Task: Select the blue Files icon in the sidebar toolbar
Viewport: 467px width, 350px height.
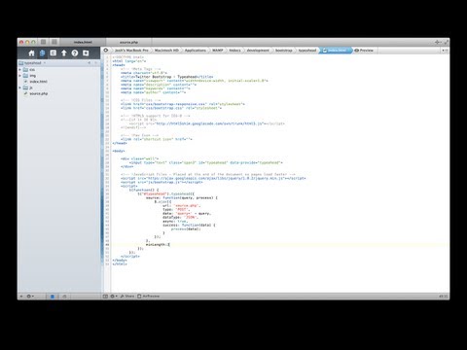Action: point(42,53)
